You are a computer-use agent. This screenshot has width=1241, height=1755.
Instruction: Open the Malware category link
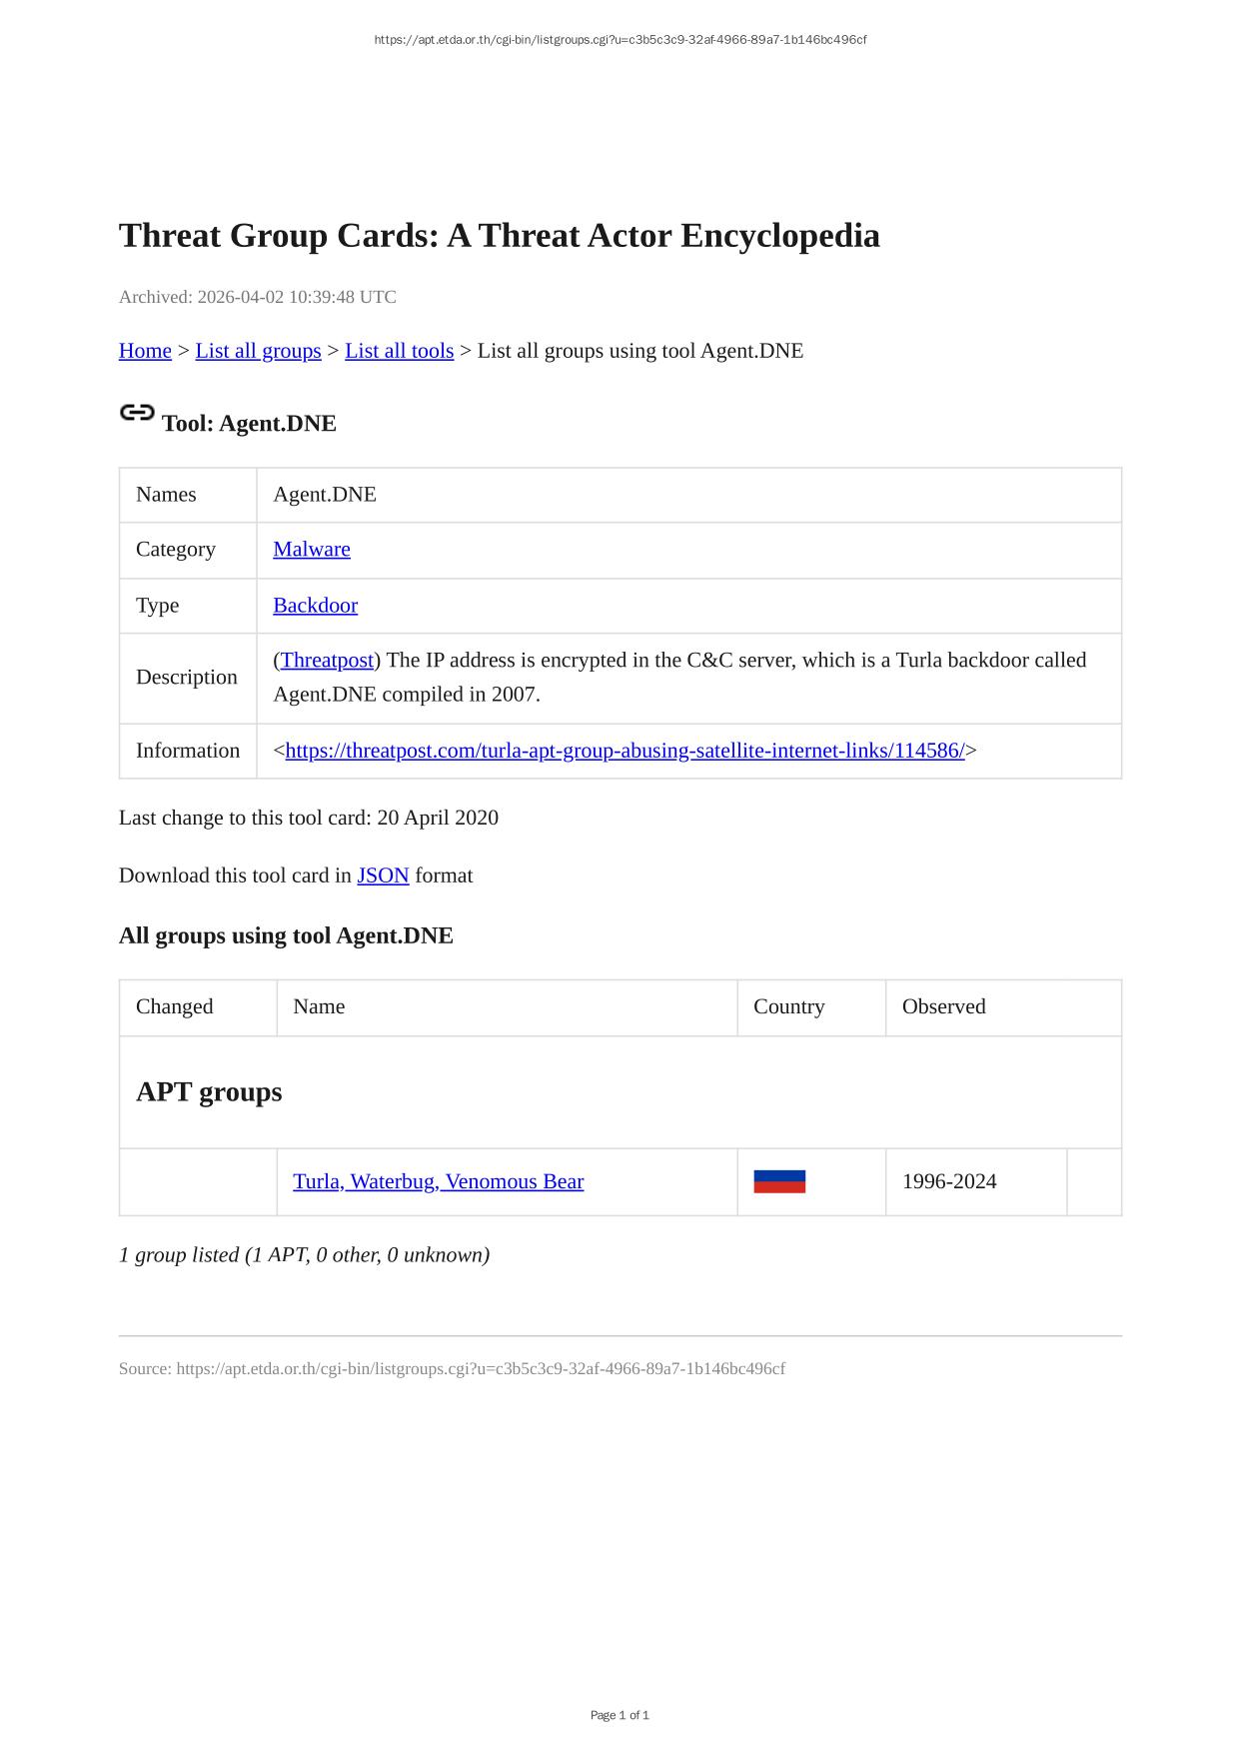[312, 549]
